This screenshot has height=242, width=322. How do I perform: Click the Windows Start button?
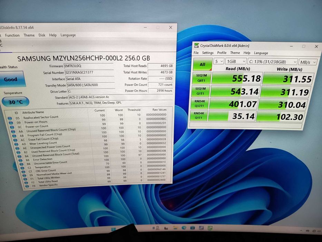tap(113, 230)
